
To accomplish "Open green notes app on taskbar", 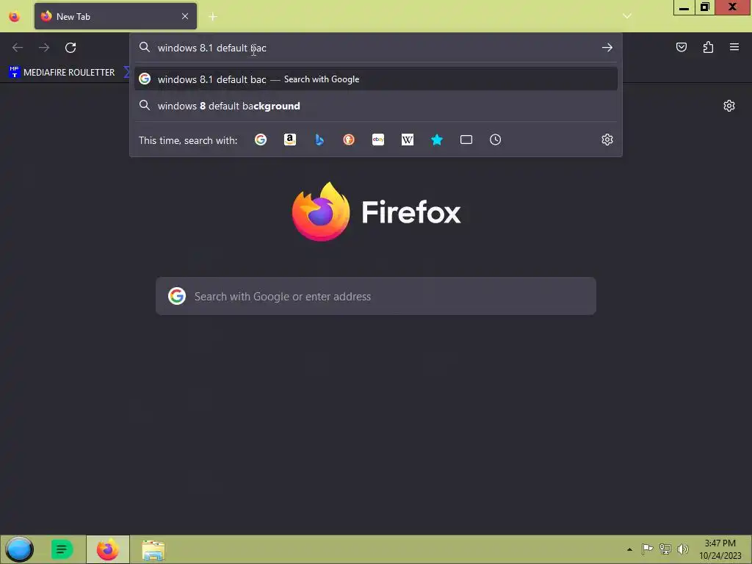I will (62, 549).
